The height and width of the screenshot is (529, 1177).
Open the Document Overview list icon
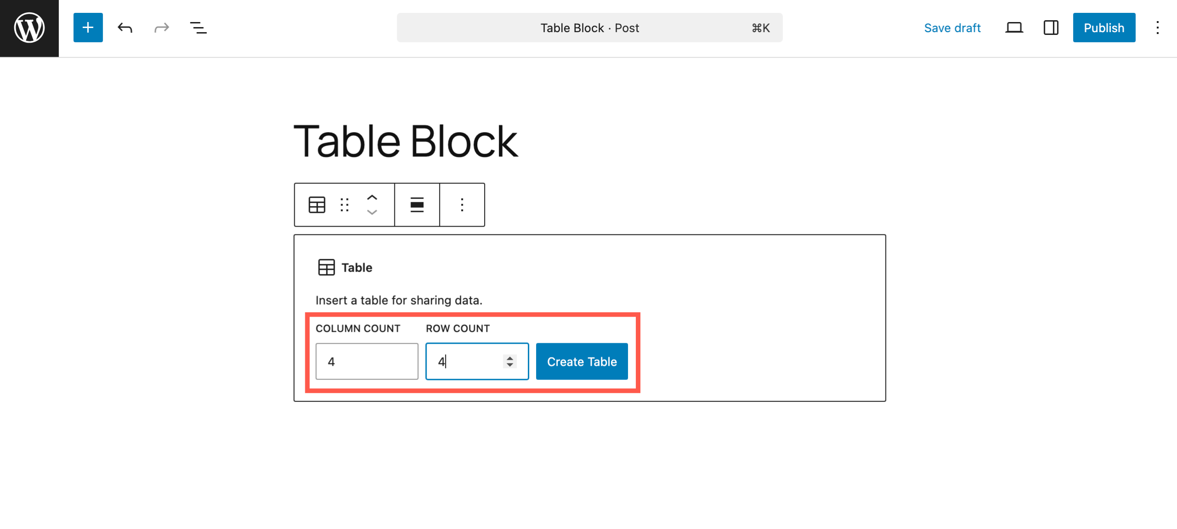click(x=198, y=28)
